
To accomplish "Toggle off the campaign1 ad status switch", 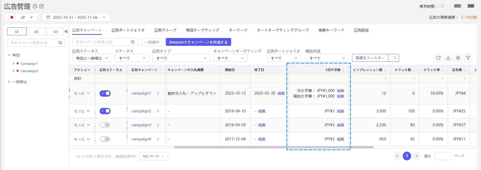I will click(105, 94).
